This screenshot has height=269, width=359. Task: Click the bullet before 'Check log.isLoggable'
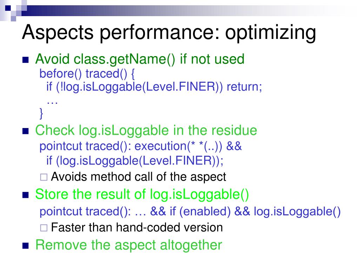26,131
